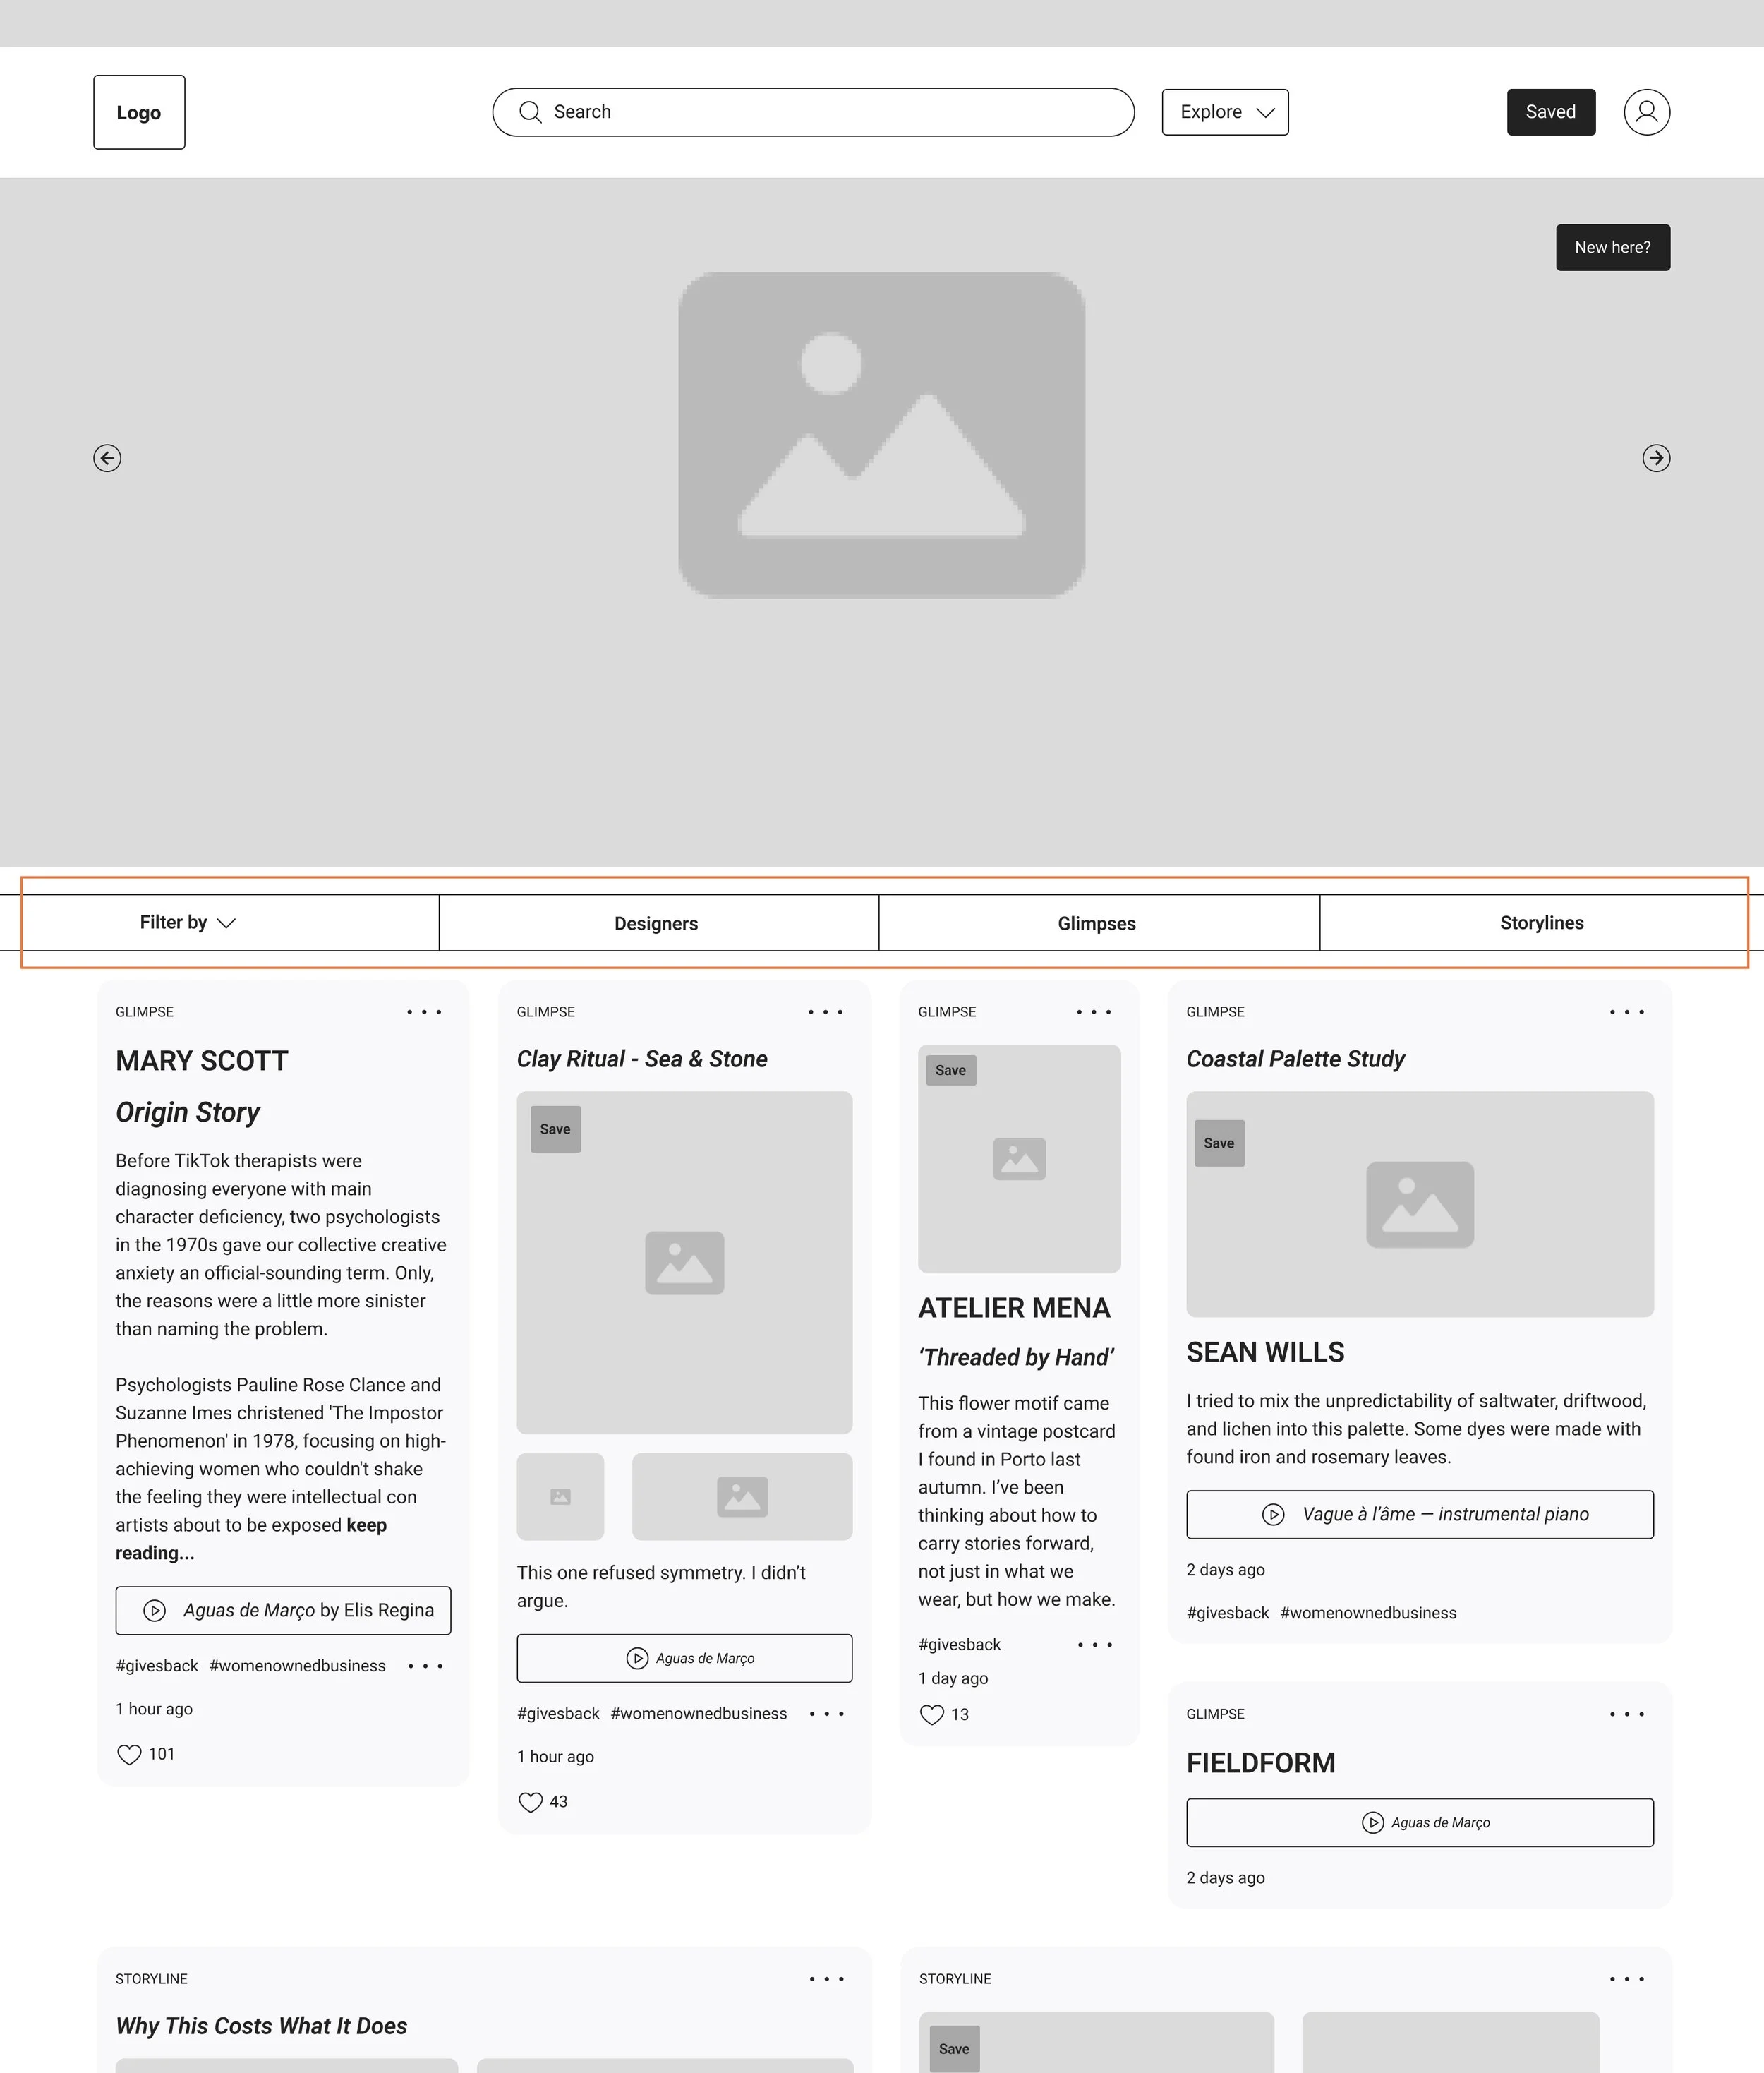Viewport: 1764px width, 2073px height.
Task: Open options menu on Coastal Palette Study card
Action: pyautogui.click(x=1626, y=1012)
